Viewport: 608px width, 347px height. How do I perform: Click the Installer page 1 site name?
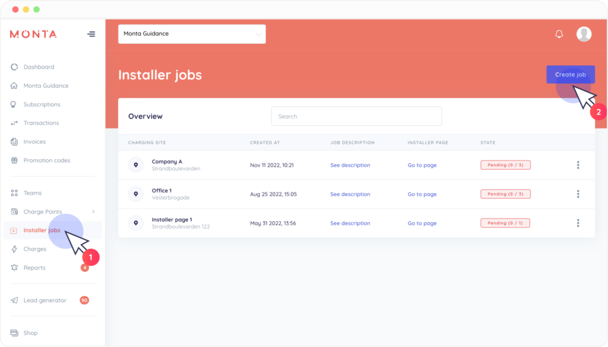click(172, 219)
